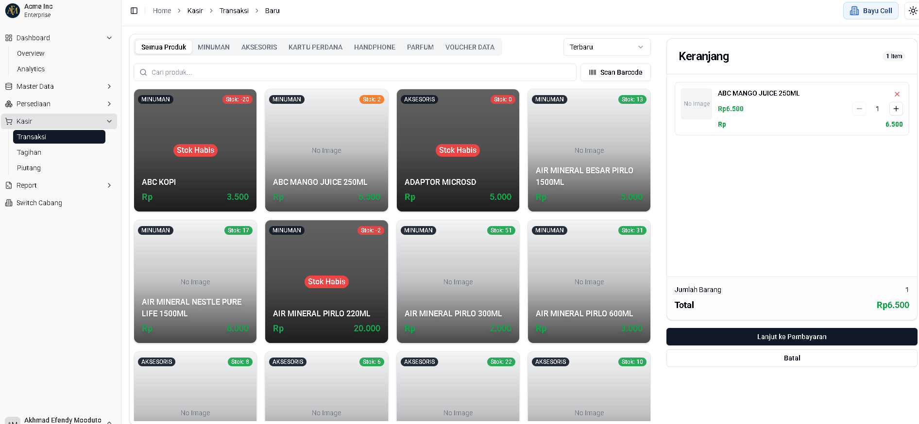Open Overview in the sidebar
The height and width of the screenshot is (424, 919).
31,53
